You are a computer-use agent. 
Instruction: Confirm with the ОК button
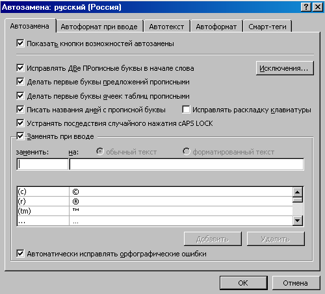(x=244, y=283)
